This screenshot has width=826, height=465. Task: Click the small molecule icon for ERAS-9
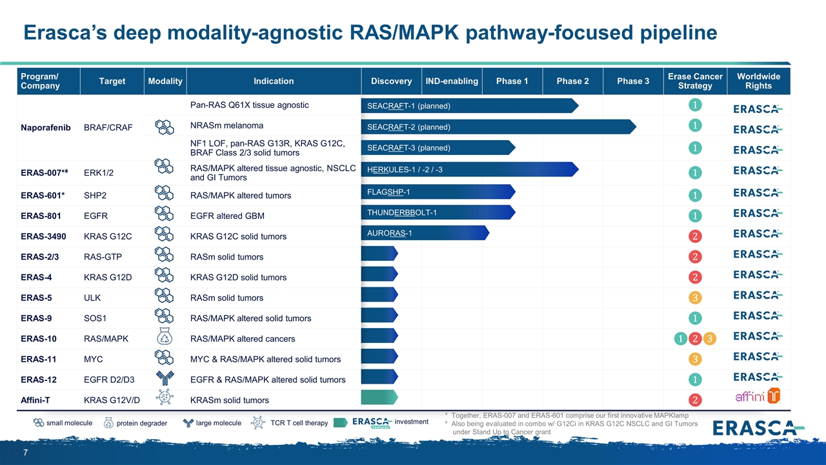165,316
